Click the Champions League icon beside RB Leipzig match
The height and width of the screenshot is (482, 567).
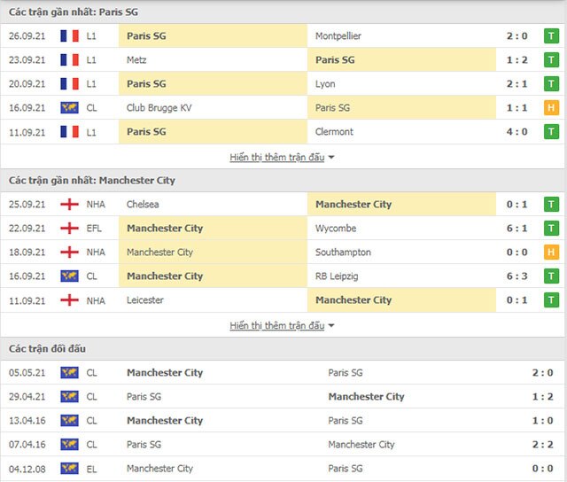pyautogui.click(x=69, y=276)
